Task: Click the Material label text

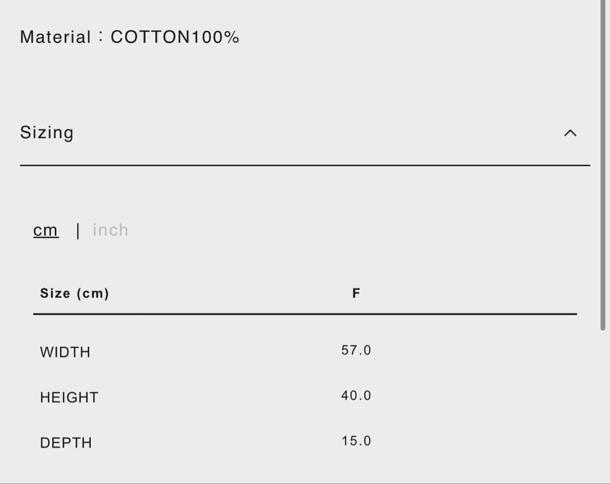Action: tap(55, 37)
